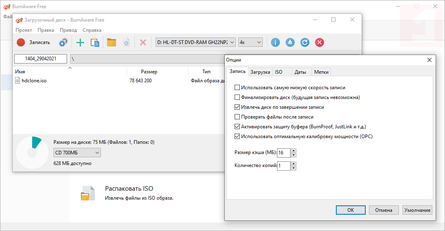Click the size value 78 643 200

pos(141,81)
